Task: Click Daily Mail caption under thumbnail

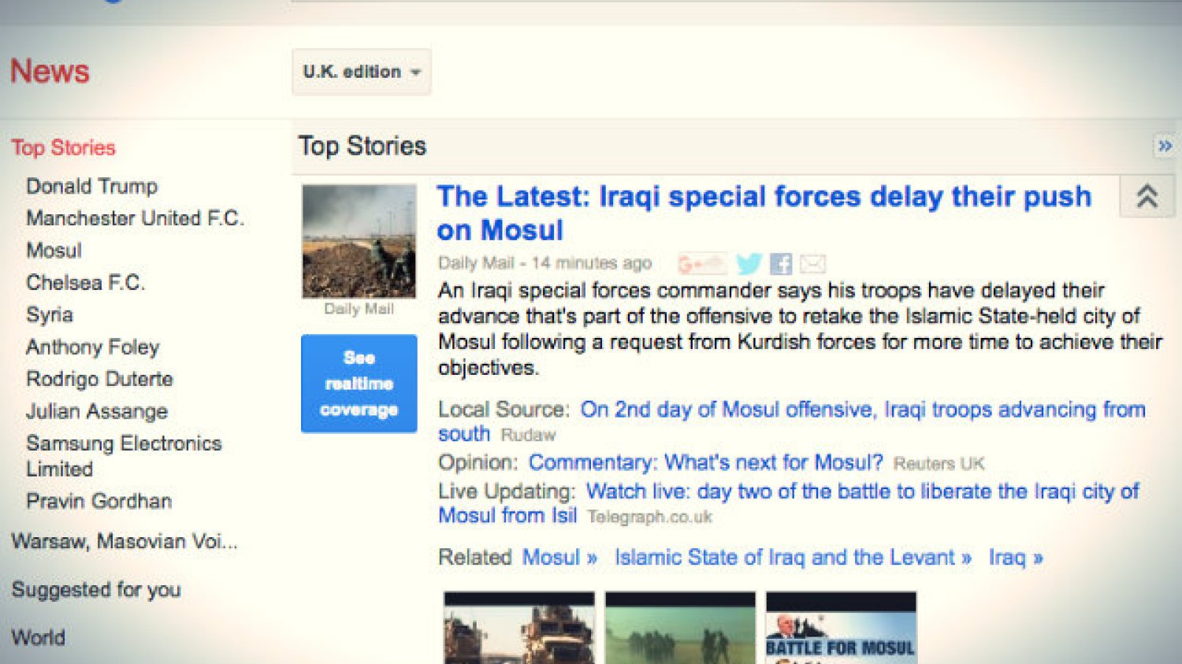Action: [359, 310]
